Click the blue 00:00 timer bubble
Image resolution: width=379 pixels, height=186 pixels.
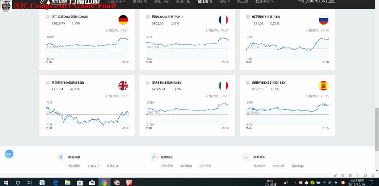(x=9, y=154)
